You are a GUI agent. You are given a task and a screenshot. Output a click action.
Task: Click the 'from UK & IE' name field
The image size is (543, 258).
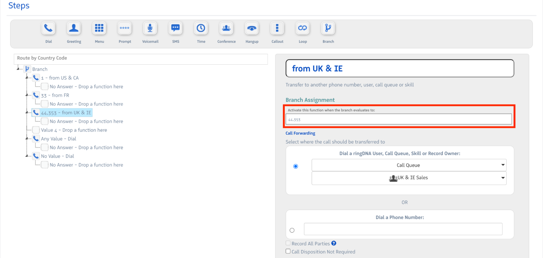pos(400,69)
